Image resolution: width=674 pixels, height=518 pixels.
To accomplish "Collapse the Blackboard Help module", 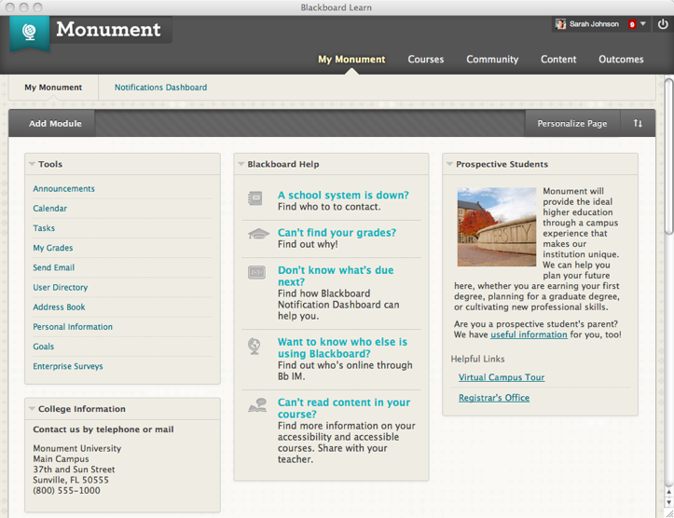I will 241,164.
